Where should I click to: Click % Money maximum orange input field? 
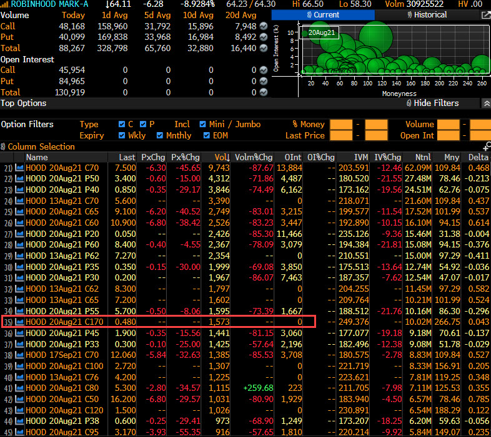(377, 124)
